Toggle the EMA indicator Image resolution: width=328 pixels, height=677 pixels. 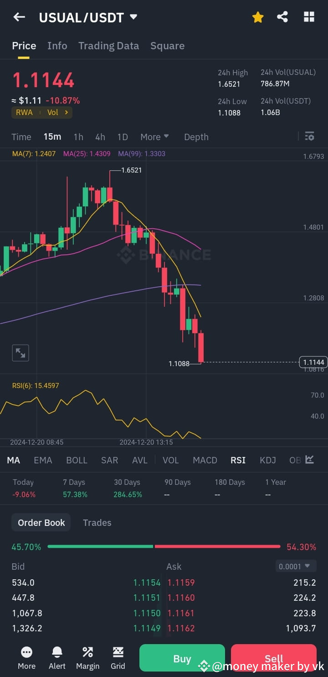(x=43, y=460)
